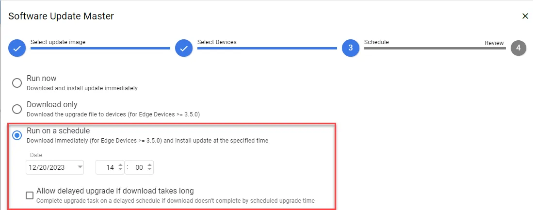This screenshot has width=533, height=210.
Task: Increase the hour value with up arrow
Action: [120, 165]
